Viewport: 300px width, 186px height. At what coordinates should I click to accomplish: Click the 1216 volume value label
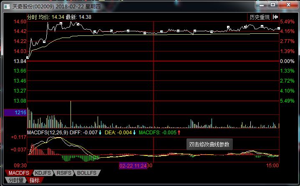tap(15, 113)
